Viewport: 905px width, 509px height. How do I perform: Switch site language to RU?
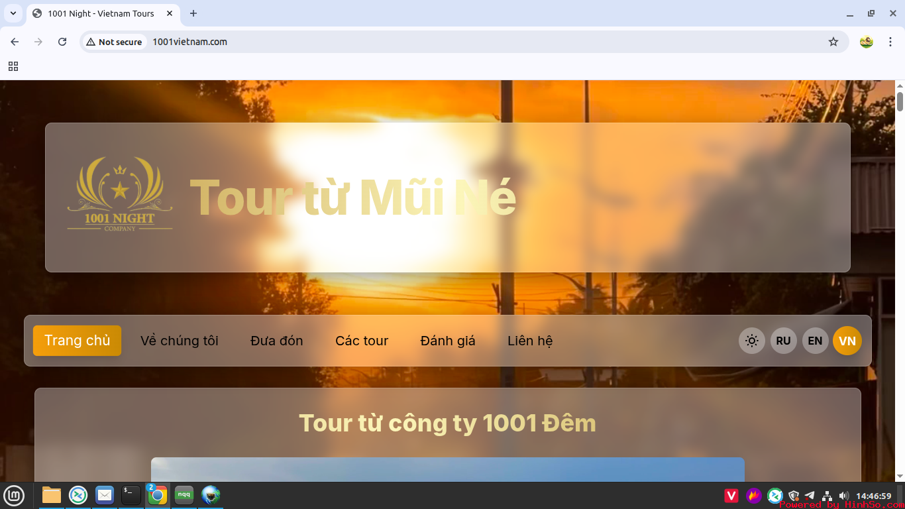[x=783, y=340]
